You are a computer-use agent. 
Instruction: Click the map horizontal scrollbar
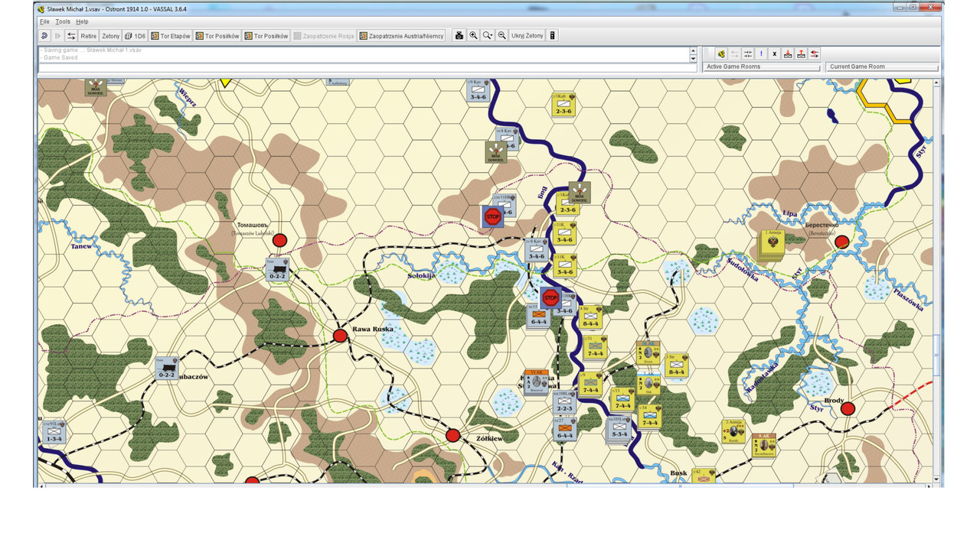[x=486, y=485]
